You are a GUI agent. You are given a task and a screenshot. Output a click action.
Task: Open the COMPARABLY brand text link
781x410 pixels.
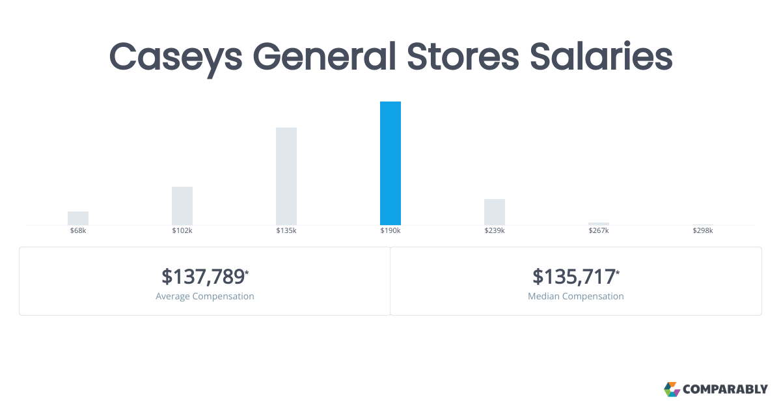pyautogui.click(x=726, y=390)
